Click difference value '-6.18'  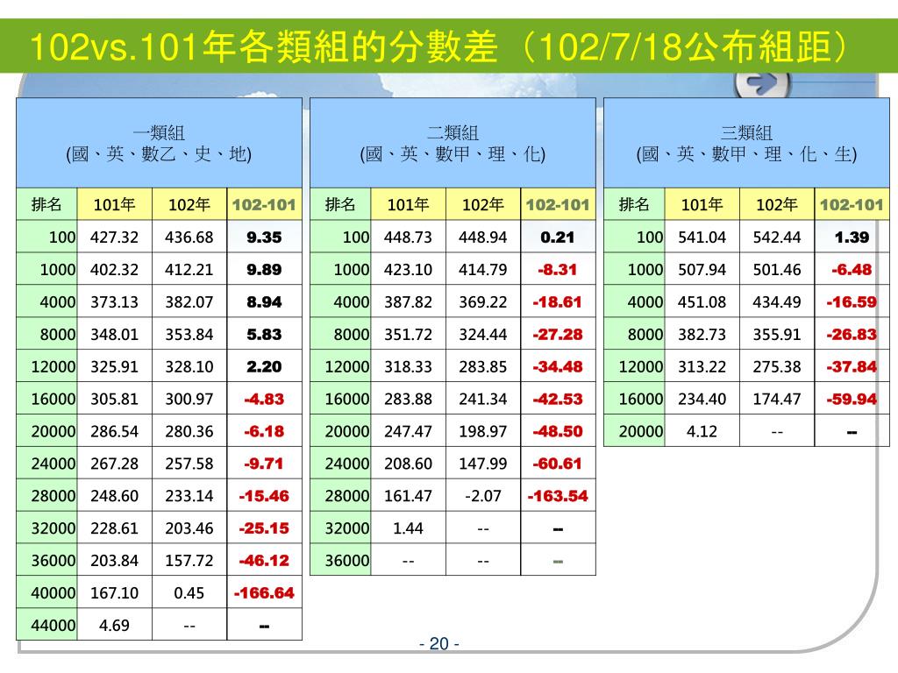pyautogui.click(x=264, y=431)
